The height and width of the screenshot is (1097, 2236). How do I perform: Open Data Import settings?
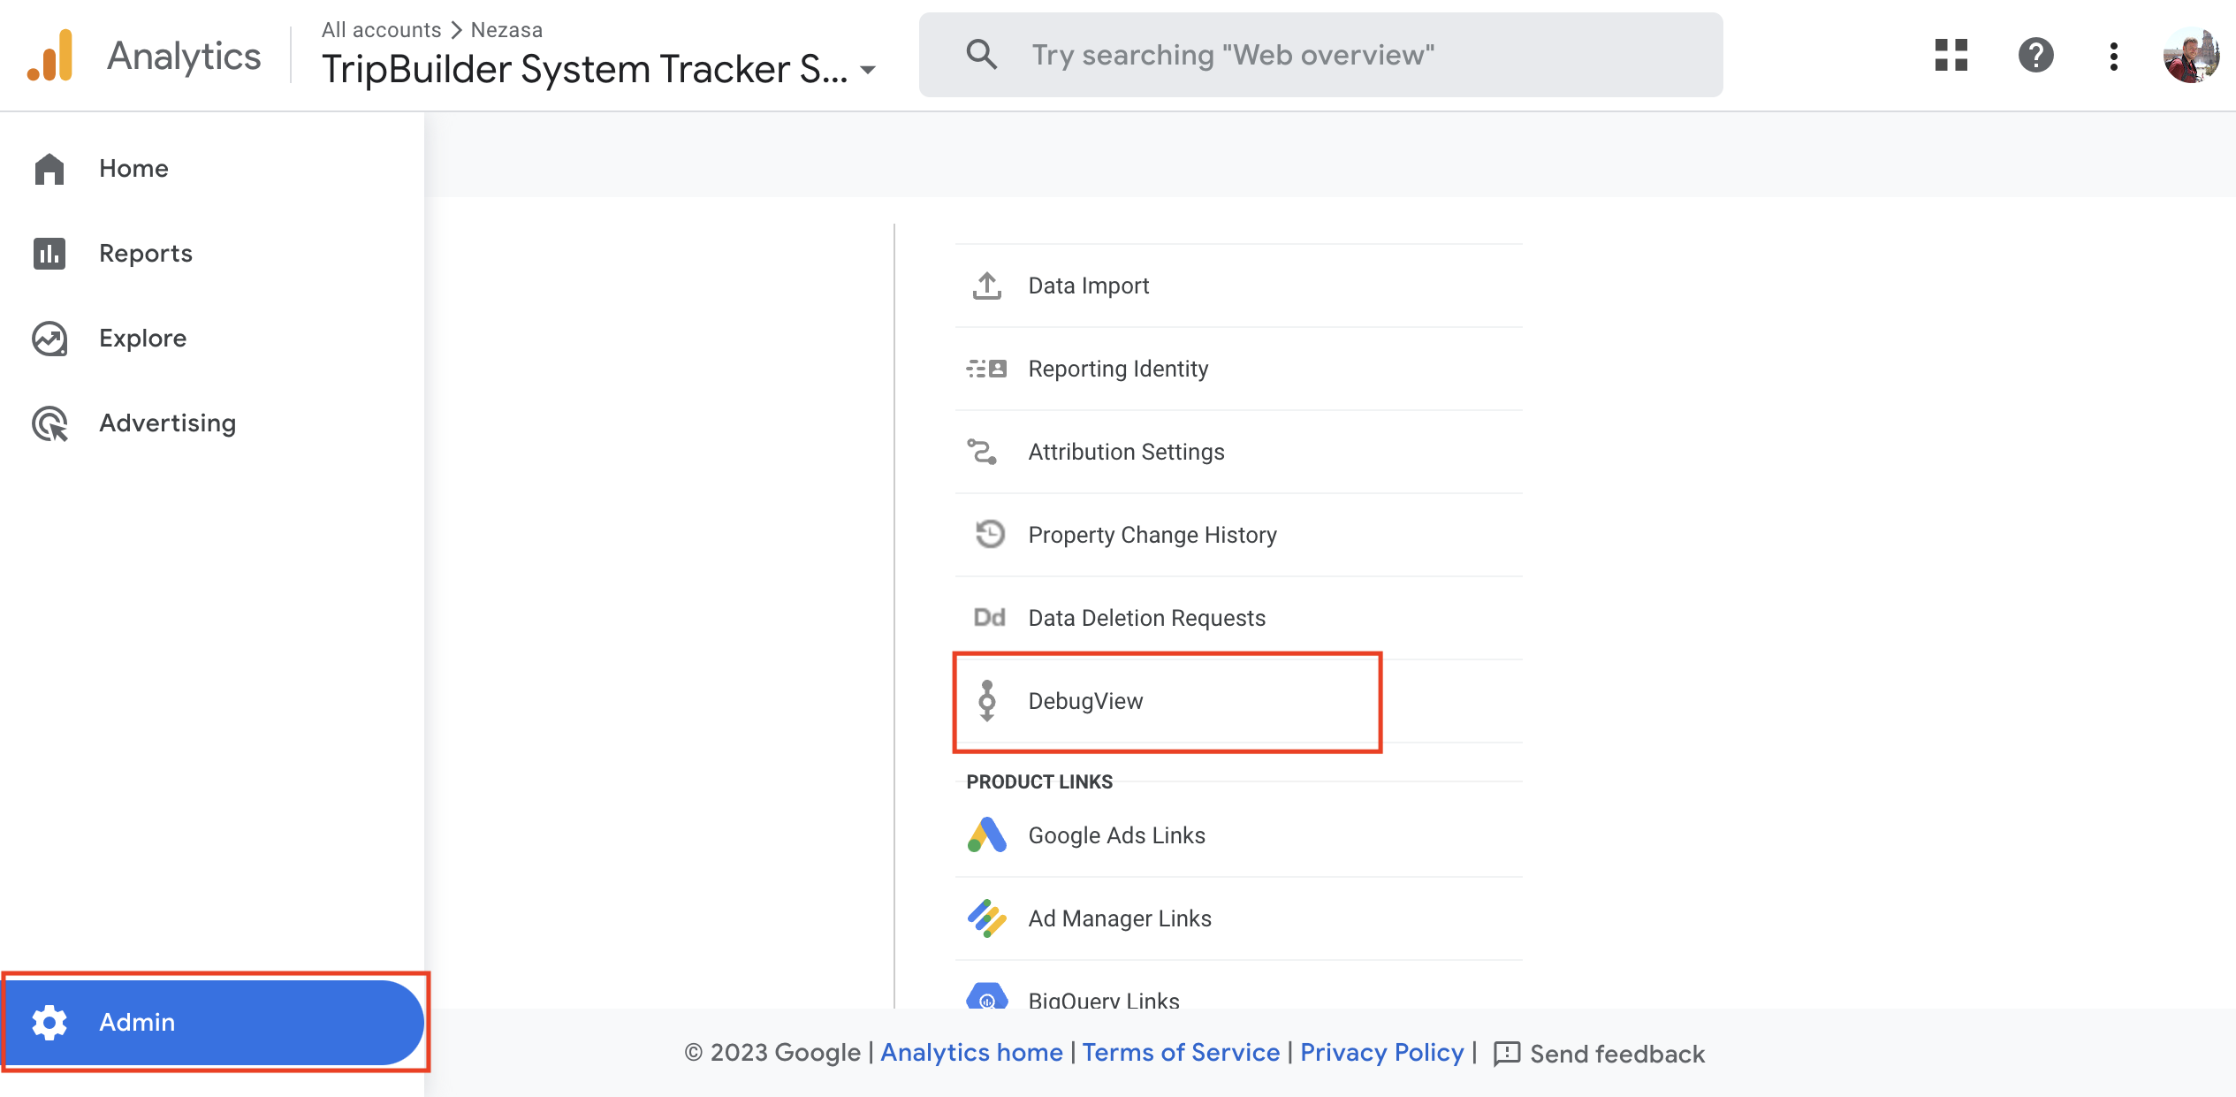click(x=1238, y=286)
